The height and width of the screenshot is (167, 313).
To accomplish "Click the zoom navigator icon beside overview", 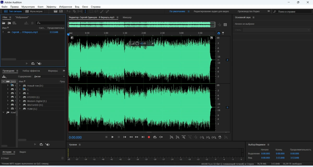I will click(x=219, y=25).
